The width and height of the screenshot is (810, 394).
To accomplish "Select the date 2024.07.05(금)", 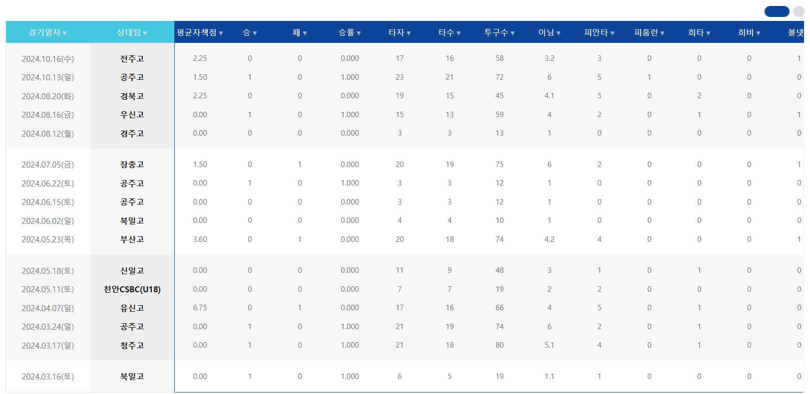I will click(48, 165).
